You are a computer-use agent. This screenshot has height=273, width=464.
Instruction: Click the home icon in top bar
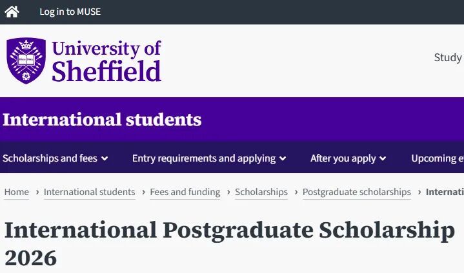tap(12, 12)
